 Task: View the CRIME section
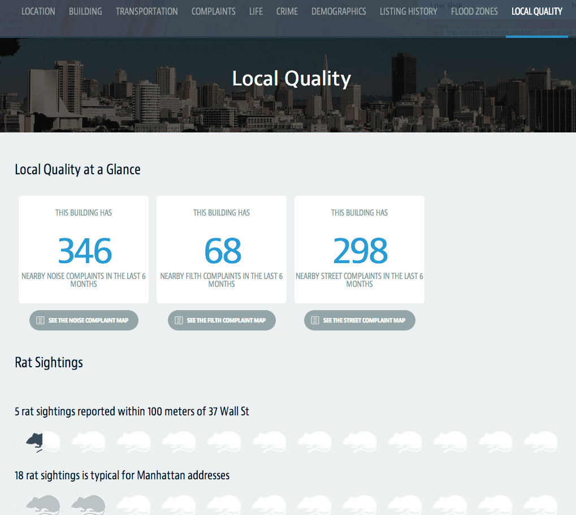click(287, 11)
